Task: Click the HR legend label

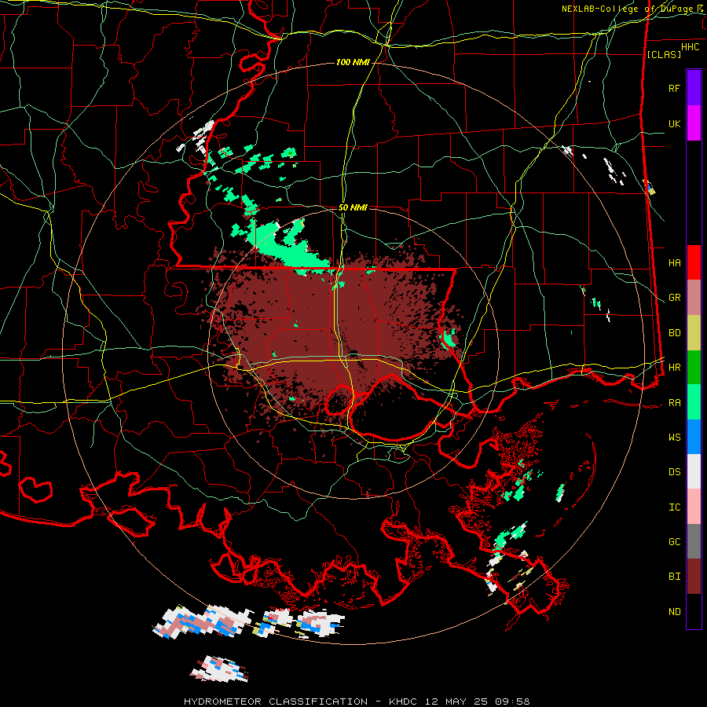Action: pyautogui.click(x=674, y=368)
